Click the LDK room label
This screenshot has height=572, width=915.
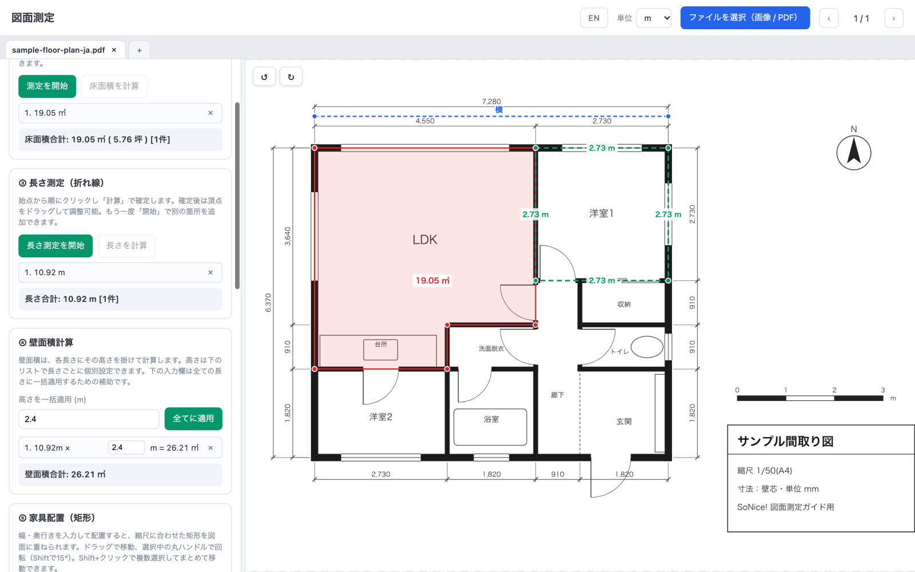(x=425, y=240)
